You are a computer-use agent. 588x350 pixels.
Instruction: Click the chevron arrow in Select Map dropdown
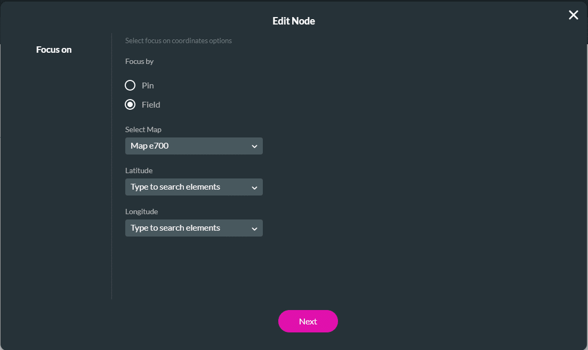pyautogui.click(x=254, y=146)
